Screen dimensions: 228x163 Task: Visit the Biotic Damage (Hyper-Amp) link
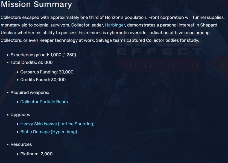[49, 132]
